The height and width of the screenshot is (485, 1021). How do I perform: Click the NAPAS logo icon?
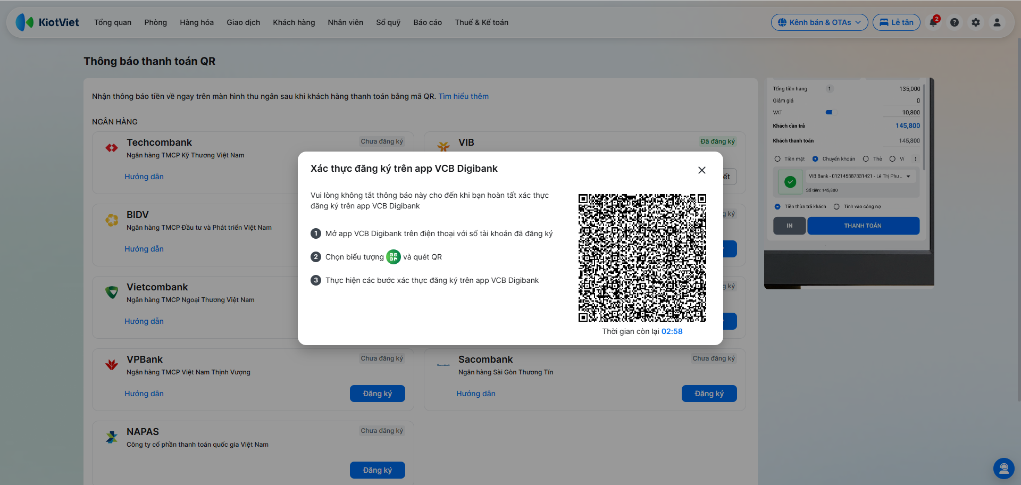112,437
